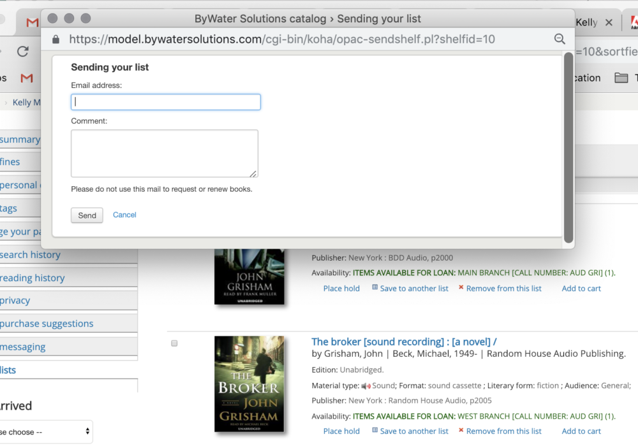Save The broker to another list

coord(414,431)
